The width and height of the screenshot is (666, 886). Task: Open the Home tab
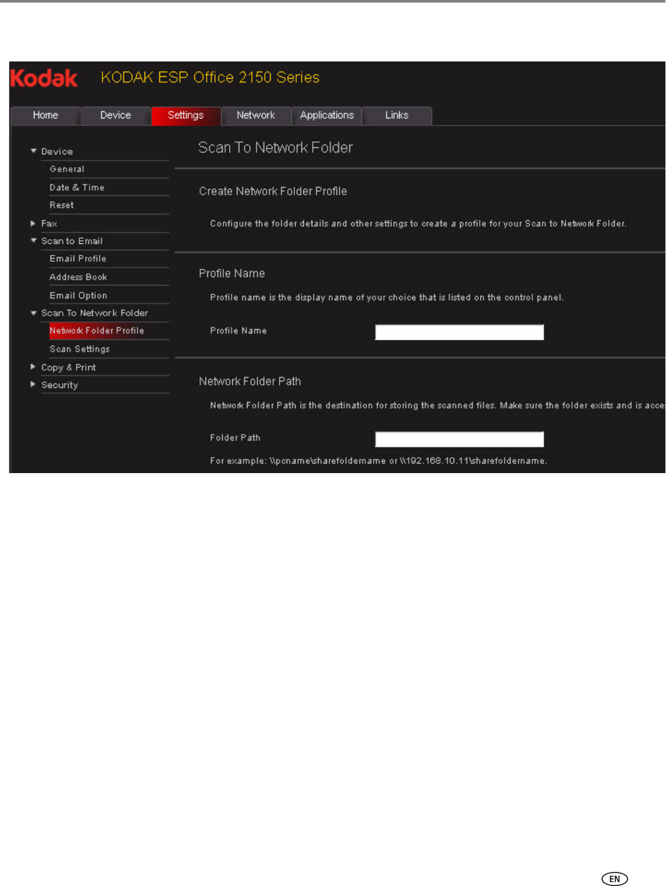(45, 116)
